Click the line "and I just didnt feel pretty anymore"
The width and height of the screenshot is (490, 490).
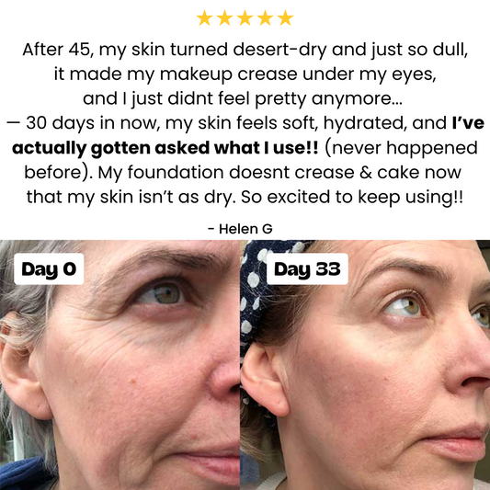[x=243, y=99]
